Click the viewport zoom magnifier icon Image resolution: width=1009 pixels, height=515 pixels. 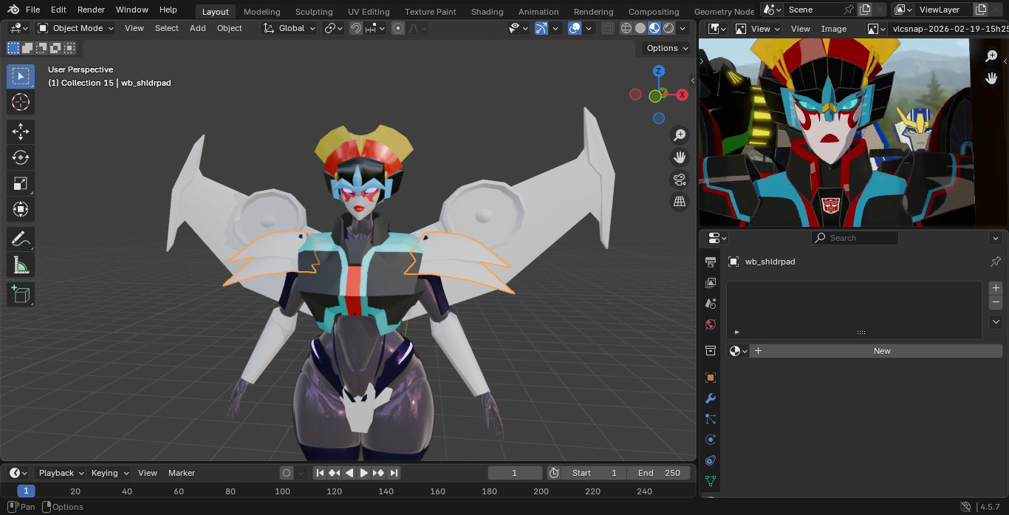pyautogui.click(x=680, y=134)
